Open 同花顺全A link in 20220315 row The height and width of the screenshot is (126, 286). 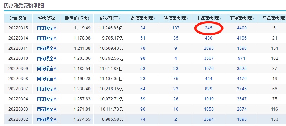[47, 28]
